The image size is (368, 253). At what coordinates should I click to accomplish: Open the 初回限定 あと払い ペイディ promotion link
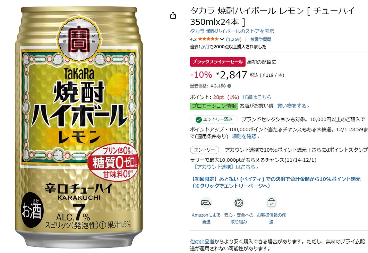click(275, 183)
